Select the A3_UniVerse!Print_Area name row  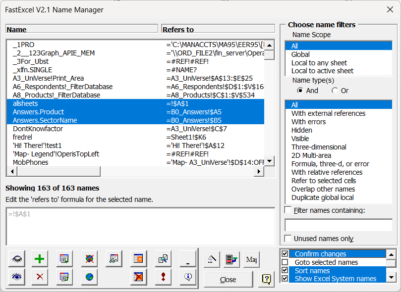(135, 78)
